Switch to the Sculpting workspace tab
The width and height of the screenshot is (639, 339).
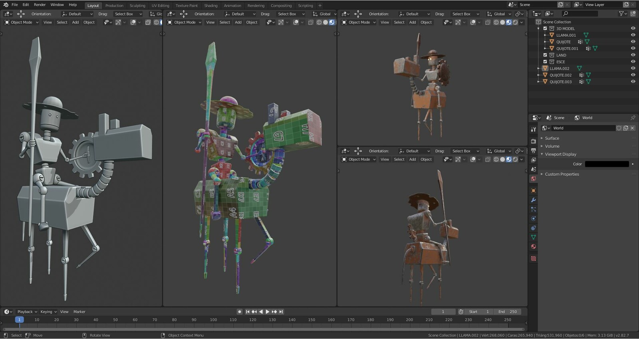[x=137, y=6]
